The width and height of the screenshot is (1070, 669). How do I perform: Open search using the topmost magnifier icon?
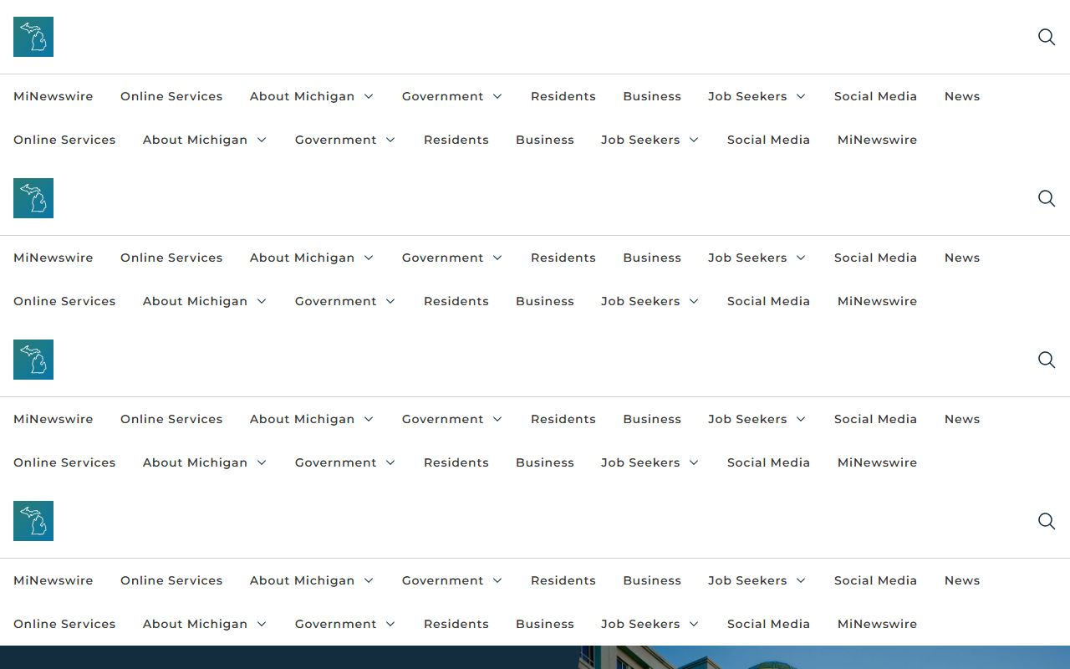pos(1047,37)
